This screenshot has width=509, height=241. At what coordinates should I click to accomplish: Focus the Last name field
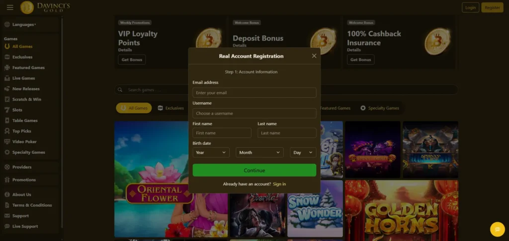(x=287, y=133)
